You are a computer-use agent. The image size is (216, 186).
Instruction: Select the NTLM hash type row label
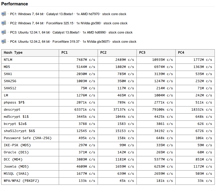coord(8,60)
